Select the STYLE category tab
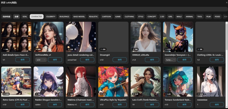Viewport: 228px width, 109px height. (x=141, y=17)
